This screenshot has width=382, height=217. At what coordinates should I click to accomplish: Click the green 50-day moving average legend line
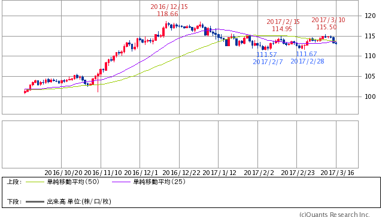pos(35,182)
